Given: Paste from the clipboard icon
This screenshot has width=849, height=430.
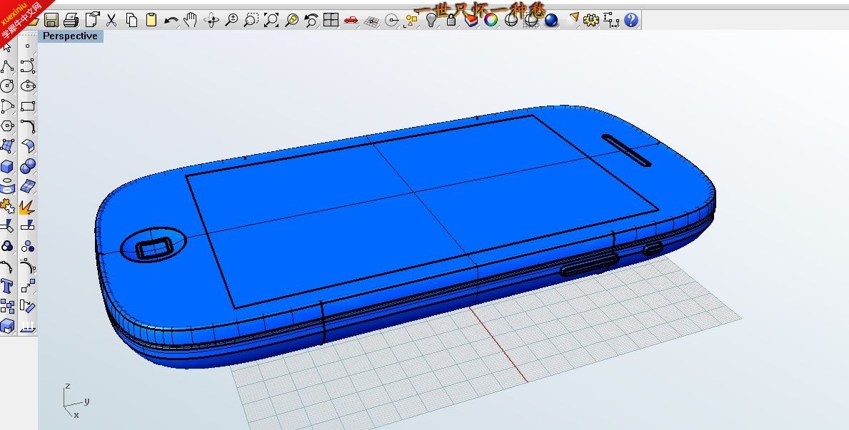Looking at the screenshot, I should pos(151,21).
